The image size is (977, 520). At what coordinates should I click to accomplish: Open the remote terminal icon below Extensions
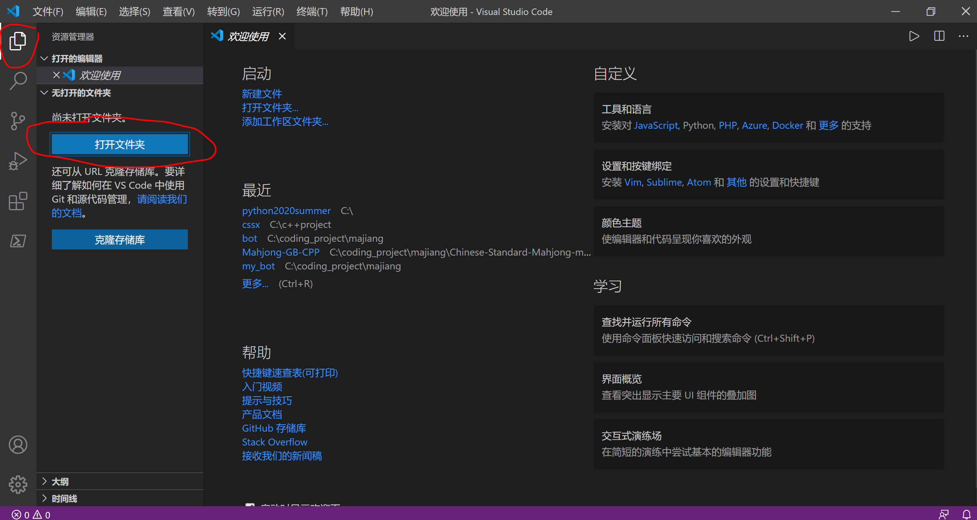18,241
